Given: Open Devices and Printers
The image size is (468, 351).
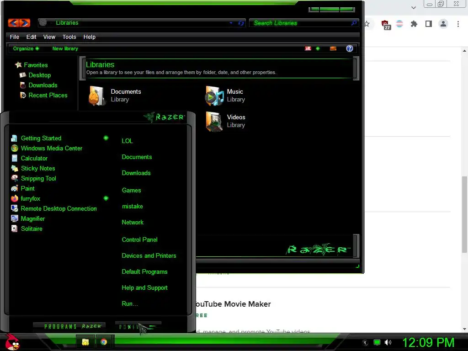Looking at the screenshot, I should coord(149,256).
